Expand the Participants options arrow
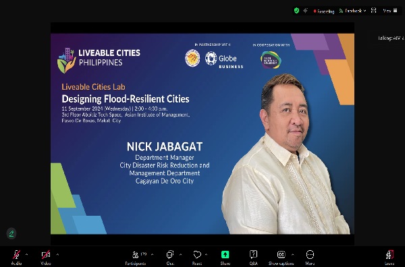405x267 pixels. tap(152, 254)
